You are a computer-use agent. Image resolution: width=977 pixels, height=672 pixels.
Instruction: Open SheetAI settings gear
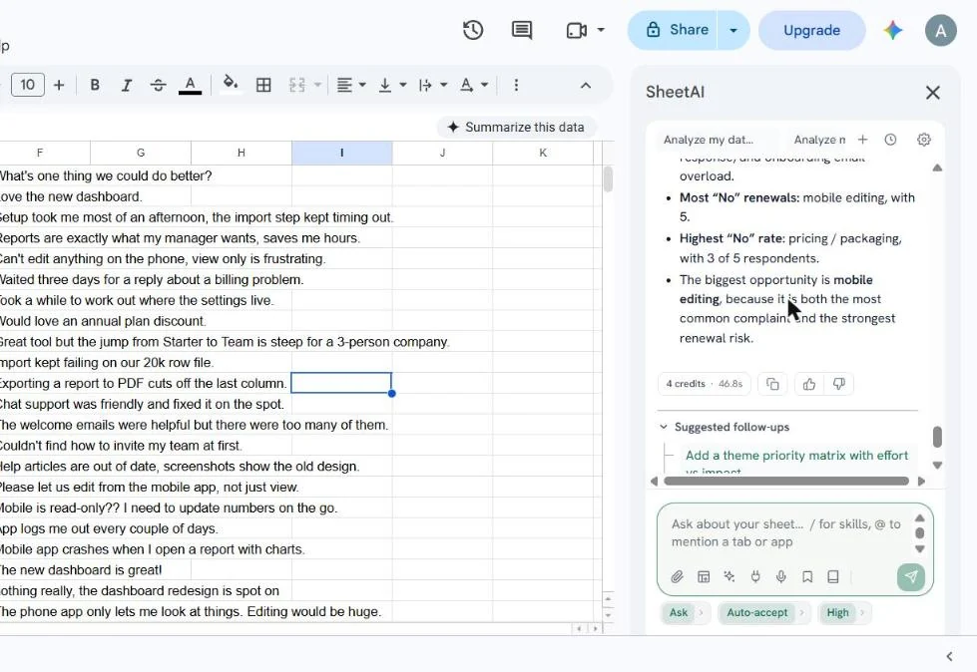pos(924,140)
